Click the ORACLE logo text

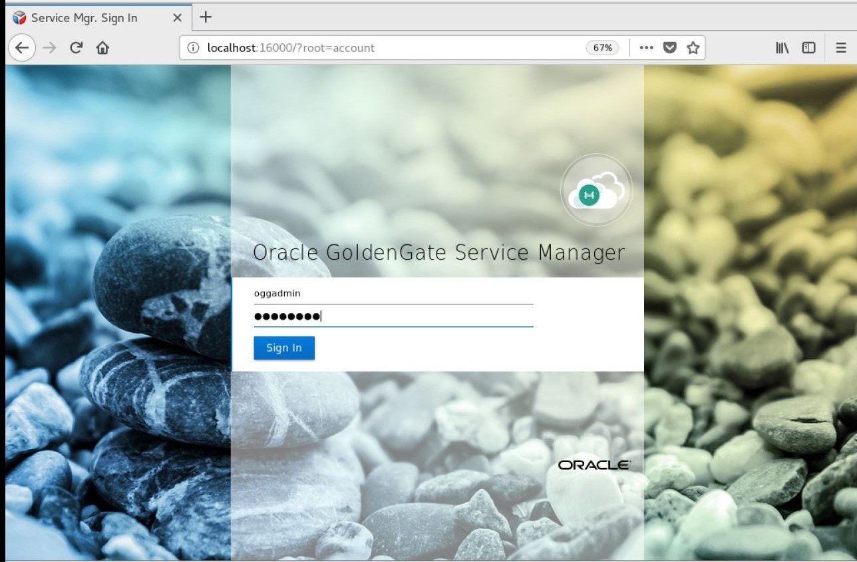coord(594,465)
